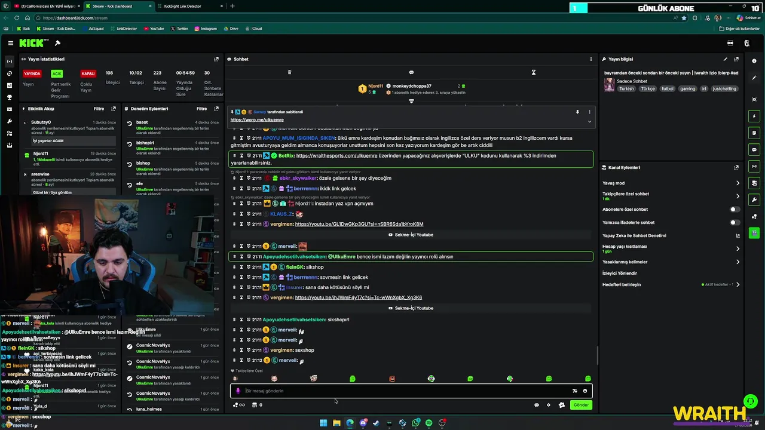Unpin the pinned message with pin icon
Image resolution: width=765 pixels, height=430 pixels.
point(577,112)
